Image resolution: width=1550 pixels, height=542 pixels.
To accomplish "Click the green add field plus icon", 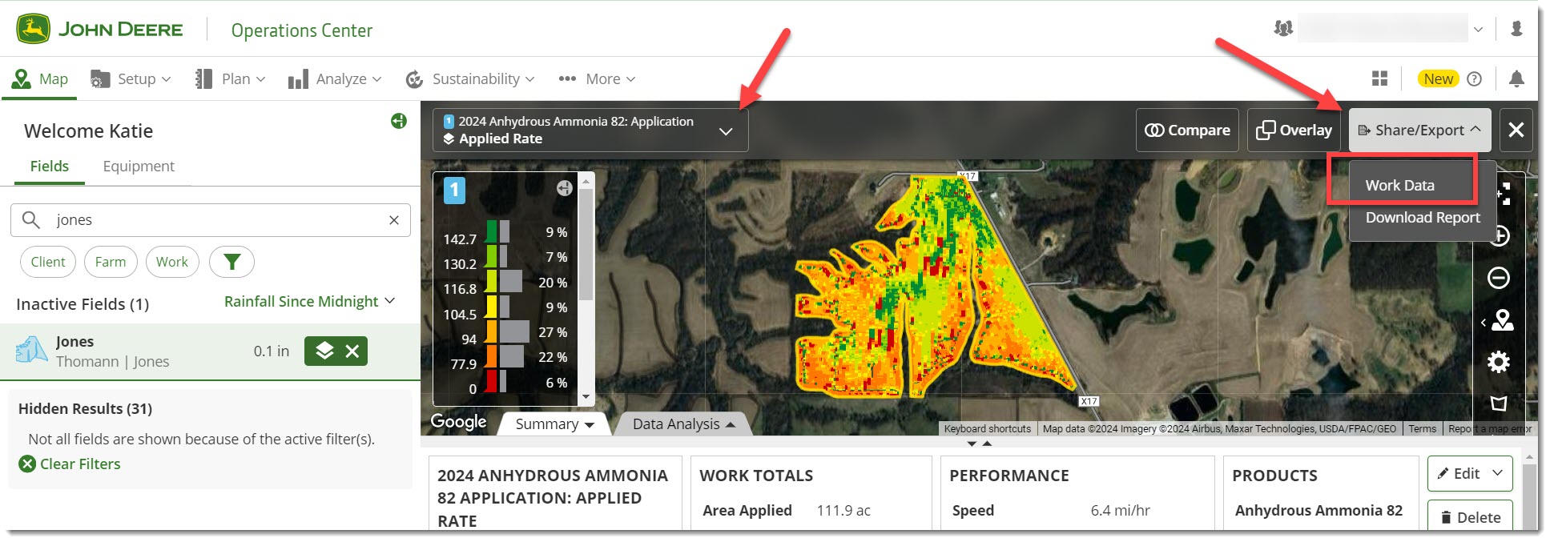I will click(x=399, y=121).
